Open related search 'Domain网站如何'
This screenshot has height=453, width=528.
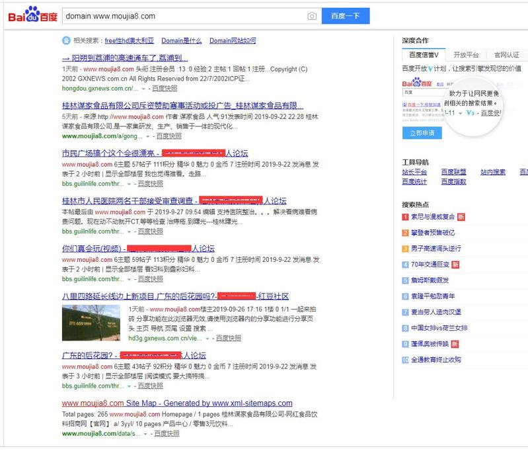(x=233, y=40)
